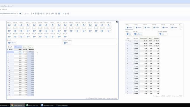The height and width of the screenshot is (107, 190).
Task: Expand the Dim_45 Итого chevron in the top right-table row
Action: tap(133, 41)
